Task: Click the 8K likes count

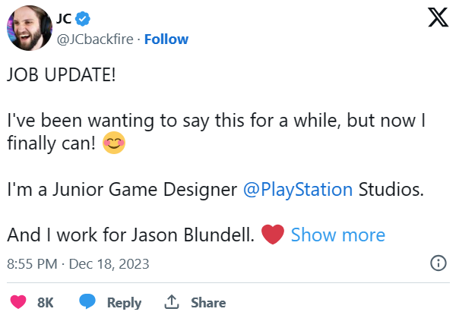Action: [45, 302]
